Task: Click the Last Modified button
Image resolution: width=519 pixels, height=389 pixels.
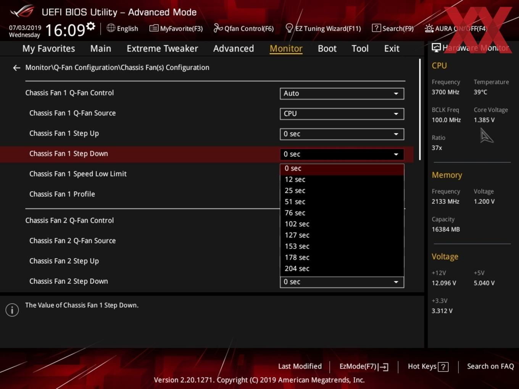Action: [300, 366]
